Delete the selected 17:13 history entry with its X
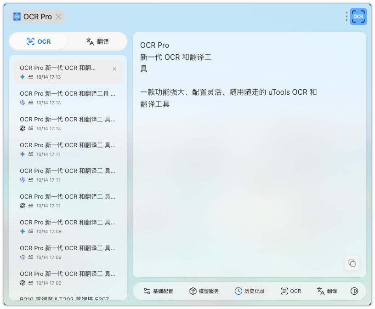Viewport: 375px width, 309px height. (114, 69)
